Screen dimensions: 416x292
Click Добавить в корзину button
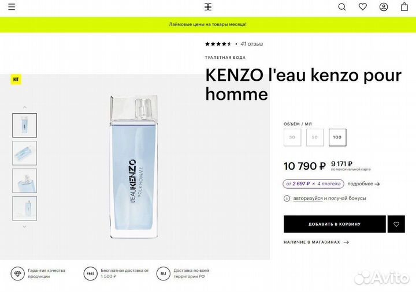pos(335,224)
